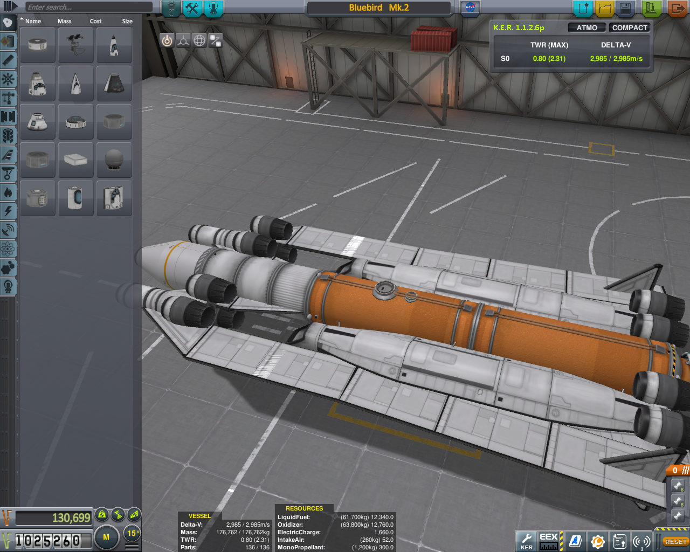
Task: Open the Command and Control category
Action: tap(8, 79)
